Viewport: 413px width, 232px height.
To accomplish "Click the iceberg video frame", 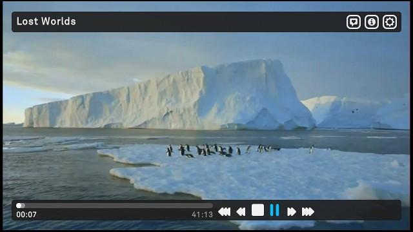I will [x=206, y=116].
